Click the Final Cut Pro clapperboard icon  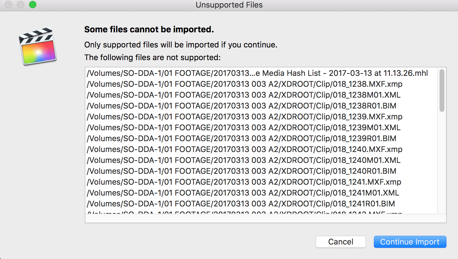click(38, 46)
